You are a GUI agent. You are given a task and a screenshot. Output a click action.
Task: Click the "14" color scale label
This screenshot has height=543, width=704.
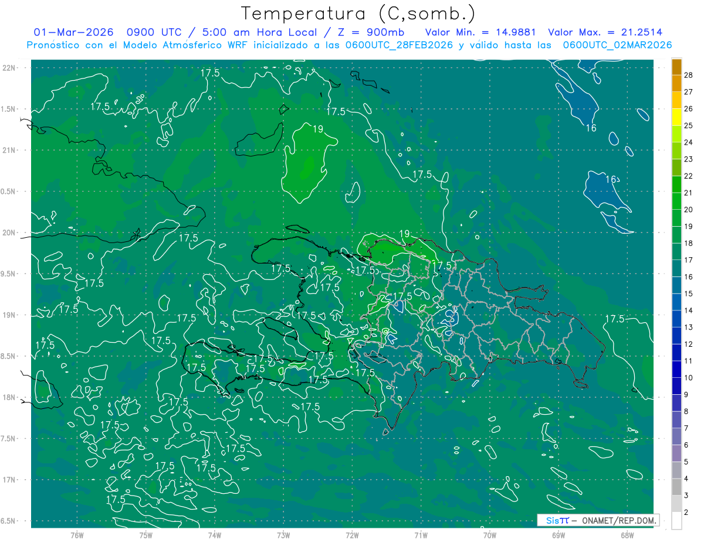(x=689, y=310)
